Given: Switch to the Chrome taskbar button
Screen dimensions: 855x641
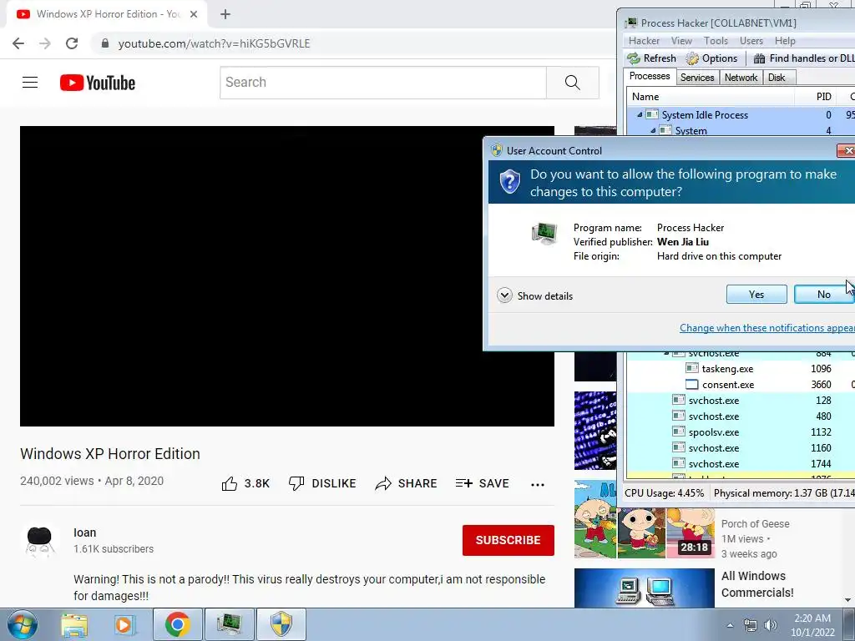Looking at the screenshot, I should [177, 624].
